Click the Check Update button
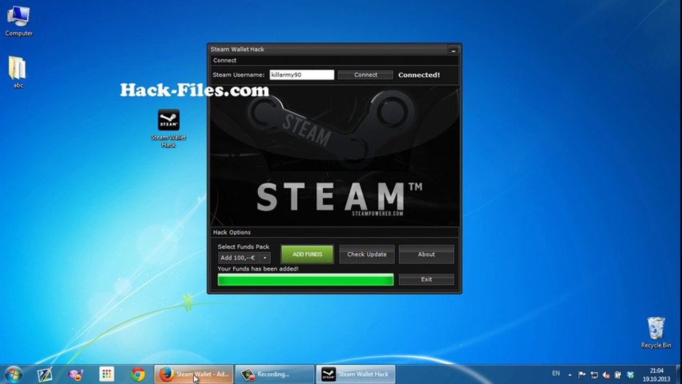The height and width of the screenshot is (384, 682). tap(367, 254)
